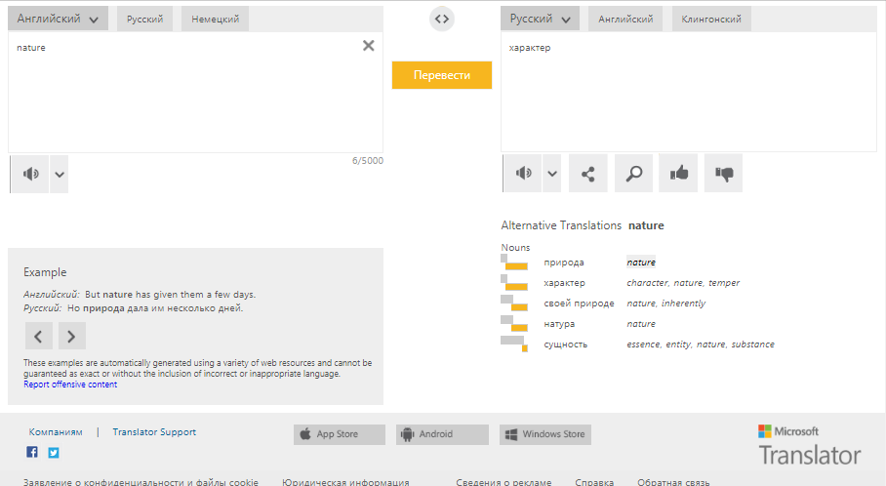The width and height of the screenshot is (886, 486).
Task: Select Английский as target language
Action: click(625, 19)
